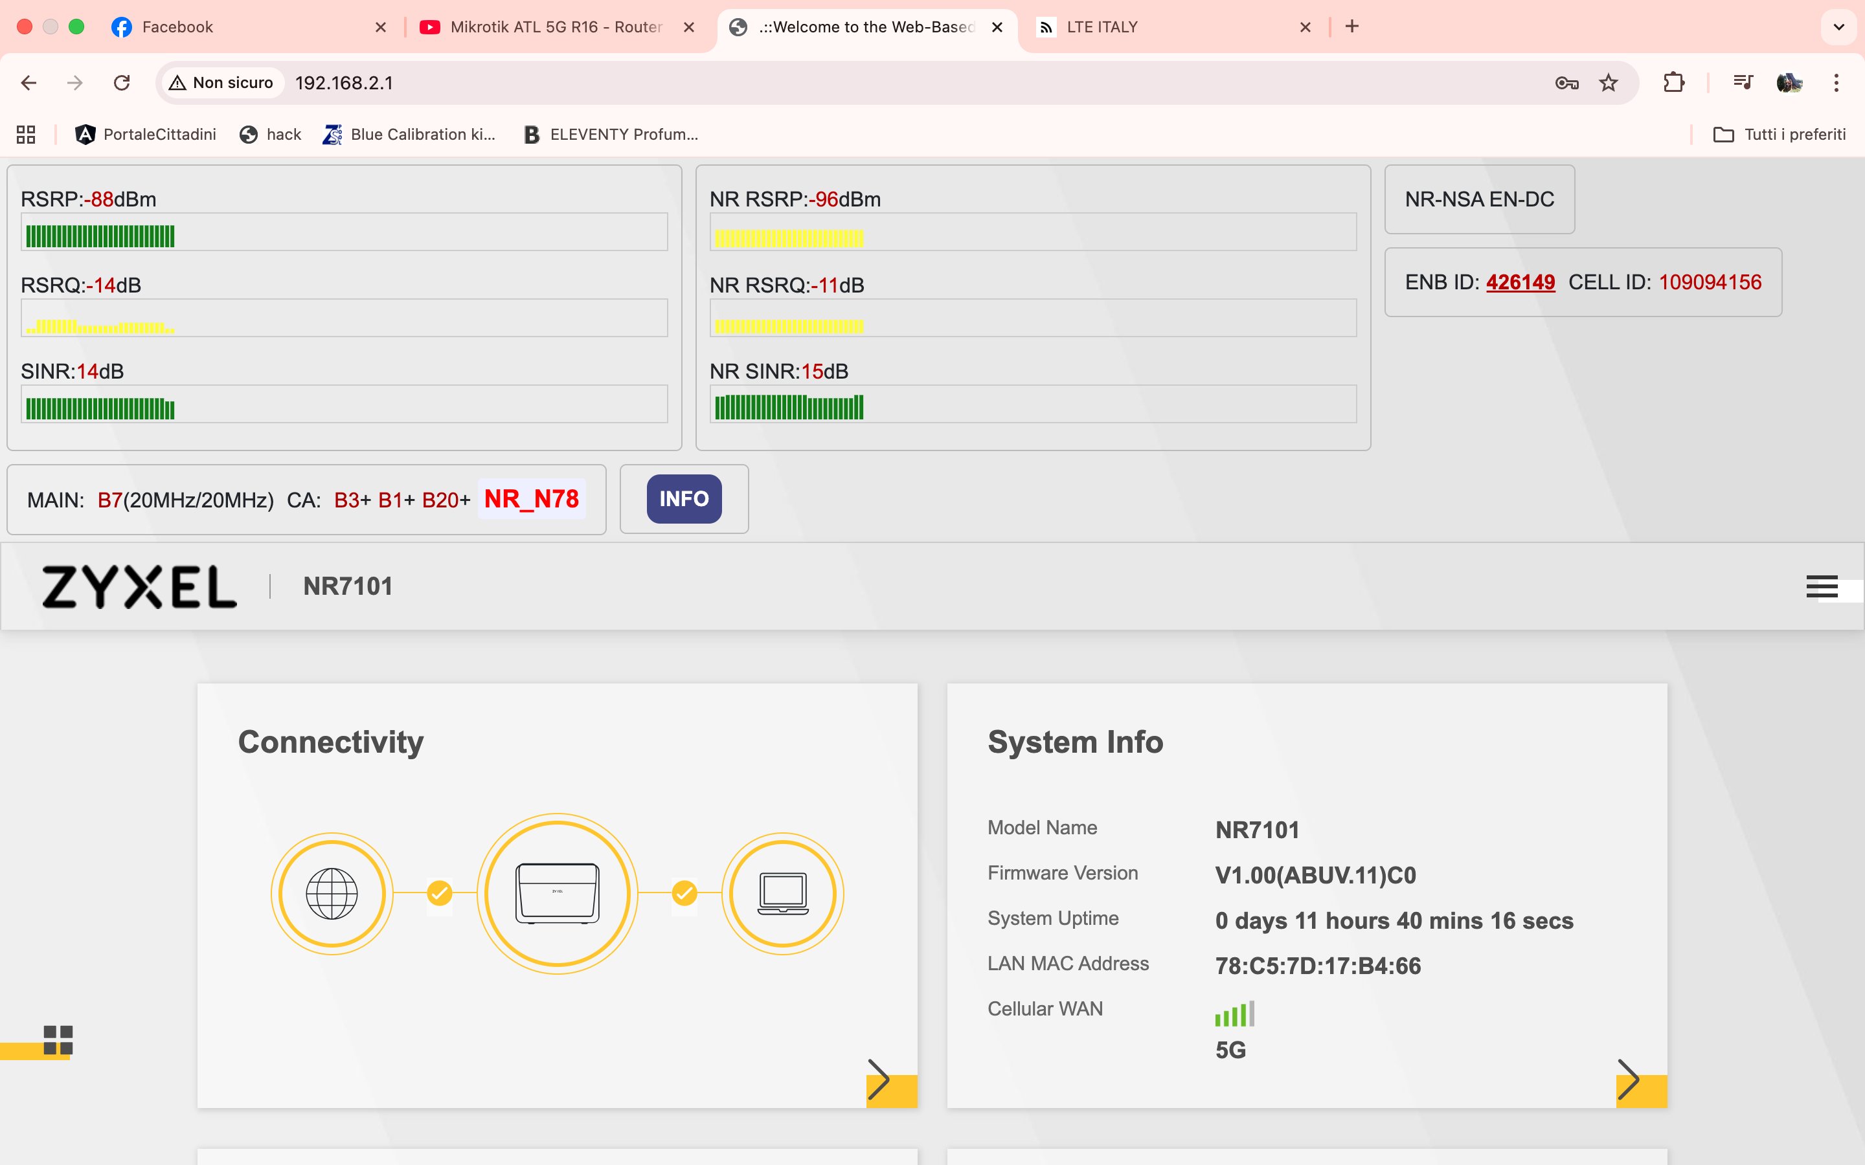Open the ENB ID 426149 link
The height and width of the screenshot is (1165, 1865).
tap(1520, 282)
